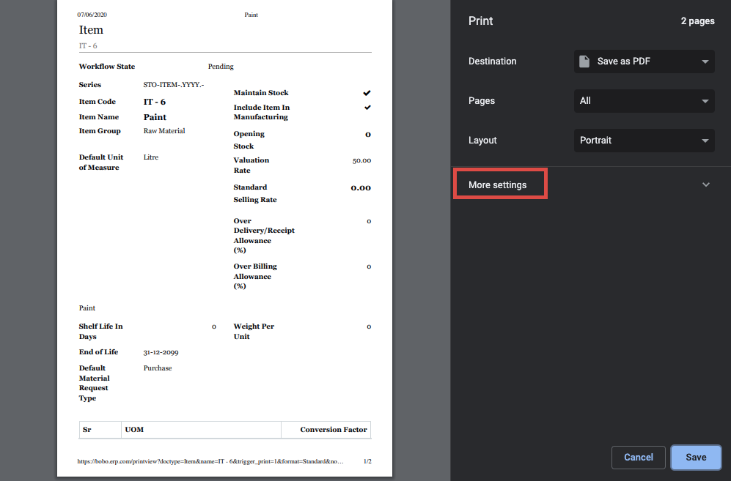Click the Include Item In Manufacturing checkmark

coord(367,108)
